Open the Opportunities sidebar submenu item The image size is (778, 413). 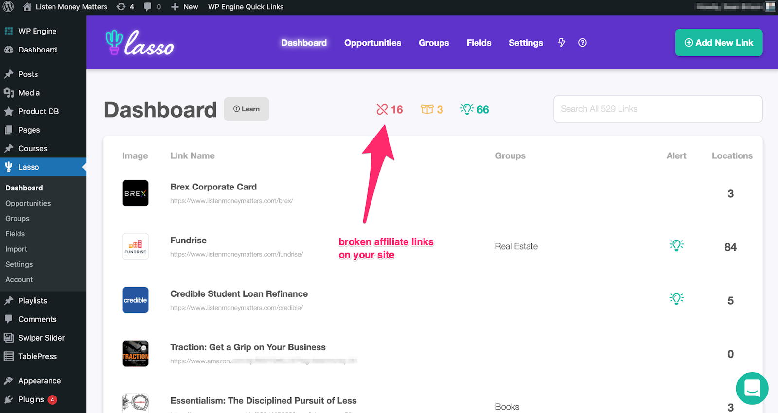coord(28,203)
